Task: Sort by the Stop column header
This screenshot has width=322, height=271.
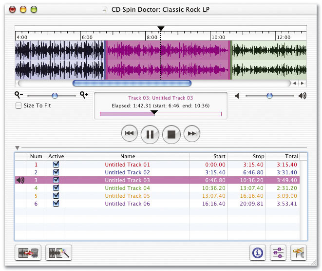Action: pos(246,156)
